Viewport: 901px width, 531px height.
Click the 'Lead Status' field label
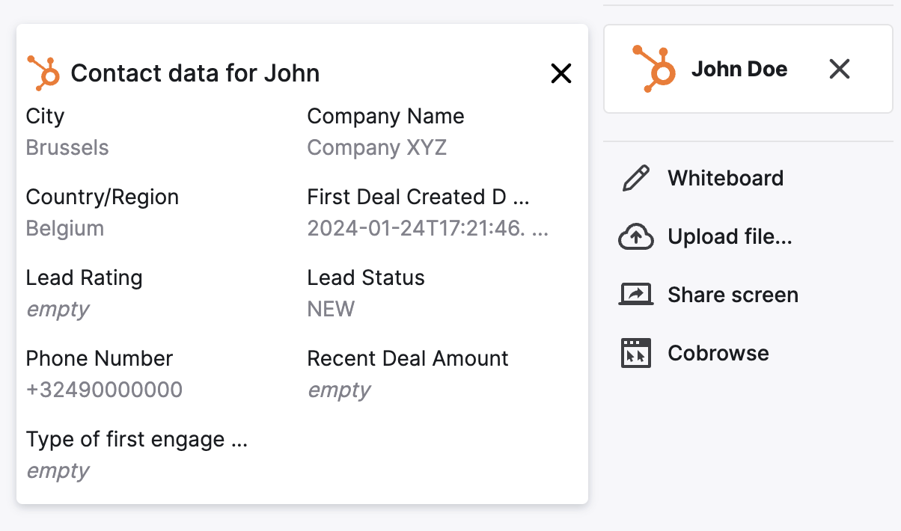pos(366,277)
